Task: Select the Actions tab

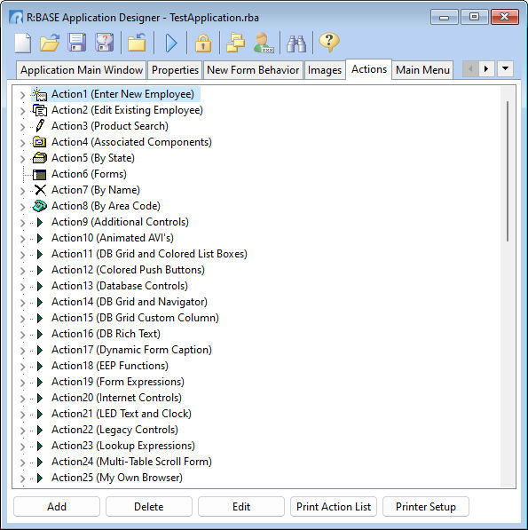Action: 369,69
